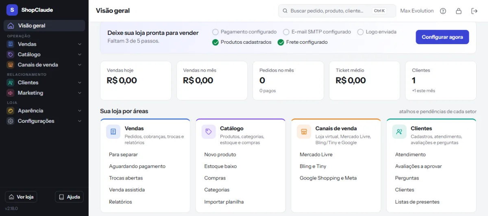Click the Canais de venda card storefront icon
The height and width of the screenshot is (216, 488).
304,132
